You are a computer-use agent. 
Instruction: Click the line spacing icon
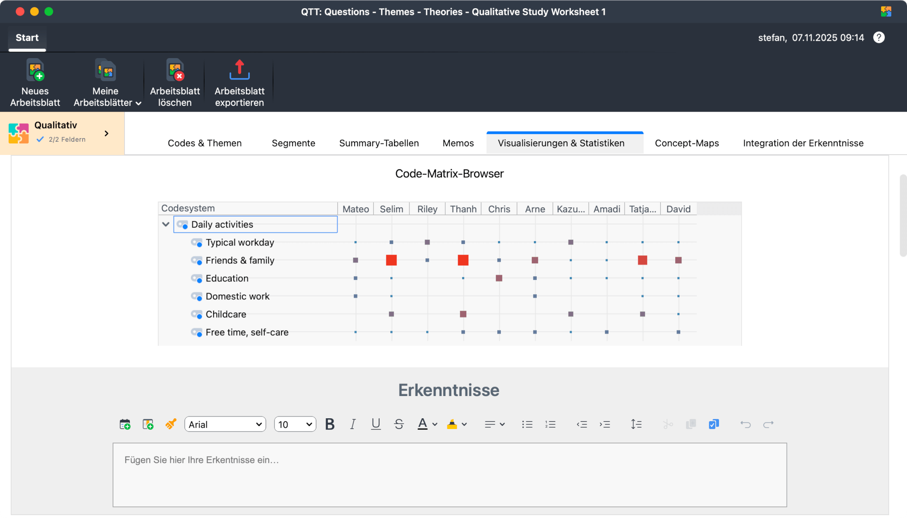636,424
